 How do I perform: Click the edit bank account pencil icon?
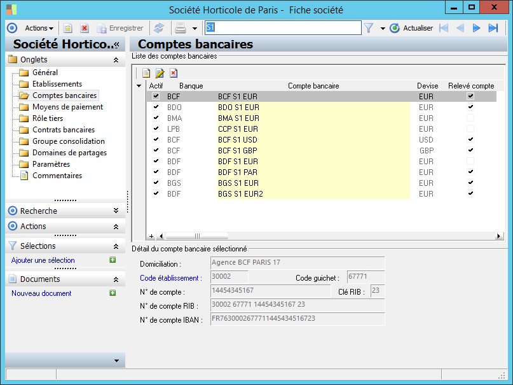(160, 73)
